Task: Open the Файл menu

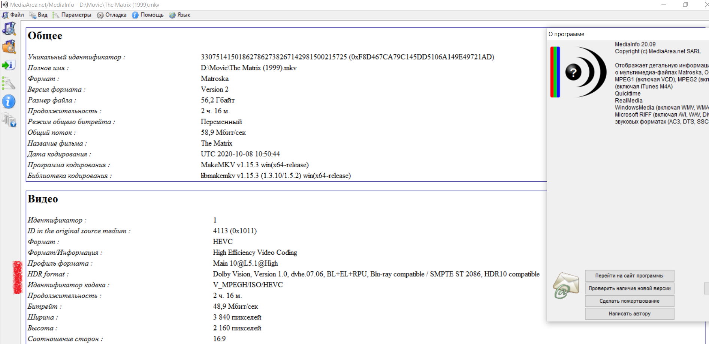Action: click(x=13, y=15)
